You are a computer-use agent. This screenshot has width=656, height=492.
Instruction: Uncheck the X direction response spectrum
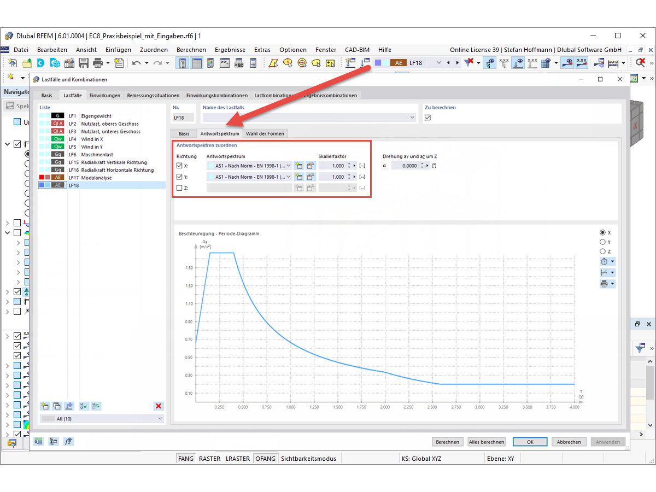(x=180, y=165)
